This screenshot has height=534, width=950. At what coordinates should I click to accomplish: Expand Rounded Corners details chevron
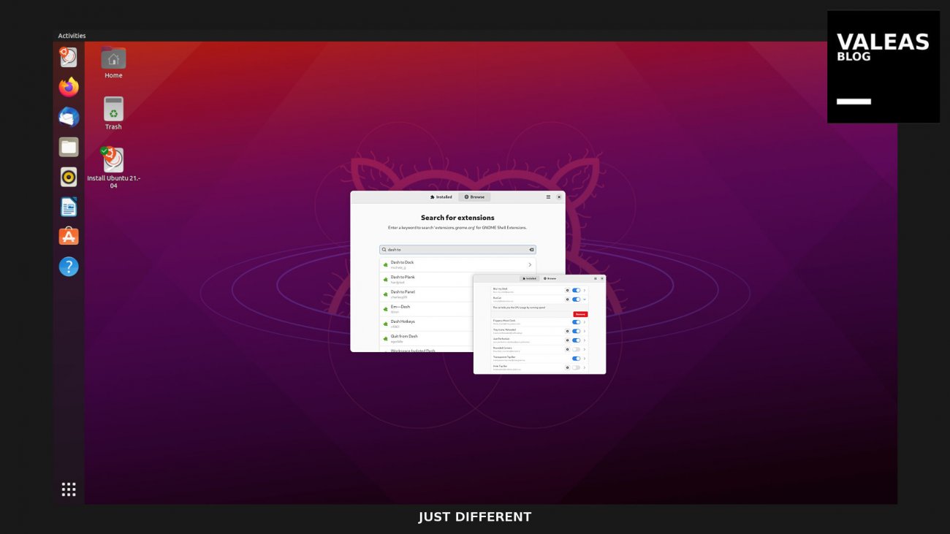(x=585, y=349)
